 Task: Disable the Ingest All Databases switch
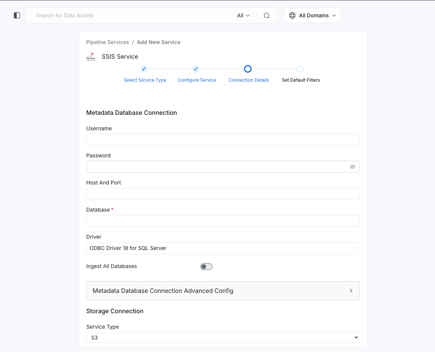(206, 266)
